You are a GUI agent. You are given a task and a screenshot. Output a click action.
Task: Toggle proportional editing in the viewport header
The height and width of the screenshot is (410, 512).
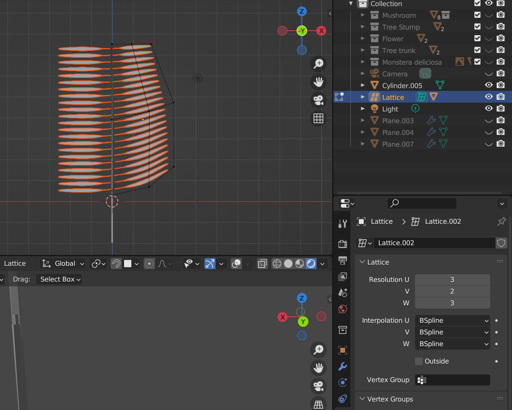tap(149, 264)
